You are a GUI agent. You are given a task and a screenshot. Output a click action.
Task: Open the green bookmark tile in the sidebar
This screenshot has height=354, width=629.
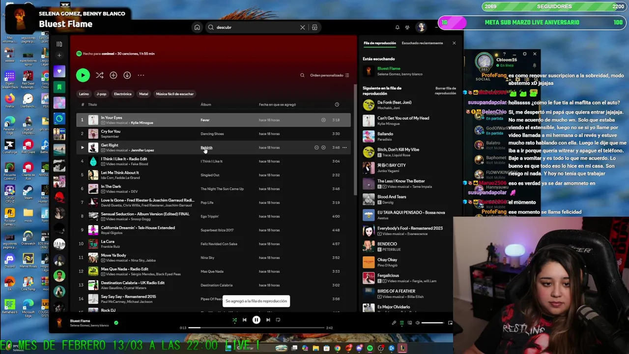click(x=59, y=87)
